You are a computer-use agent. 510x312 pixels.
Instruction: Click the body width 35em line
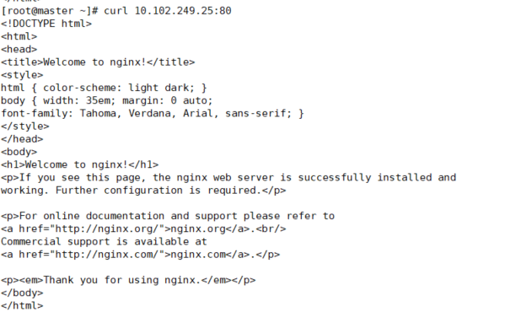point(107,100)
